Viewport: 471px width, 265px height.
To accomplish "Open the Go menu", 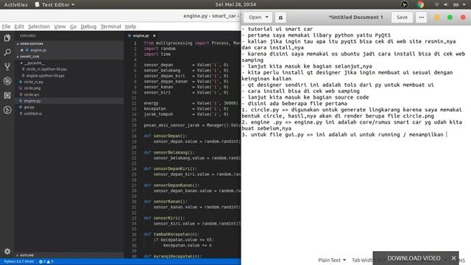I will (73, 26).
